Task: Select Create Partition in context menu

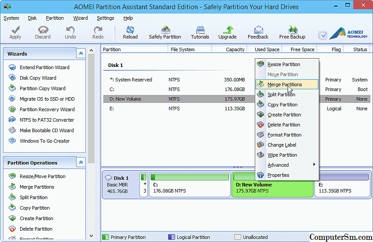Action: coord(287,115)
